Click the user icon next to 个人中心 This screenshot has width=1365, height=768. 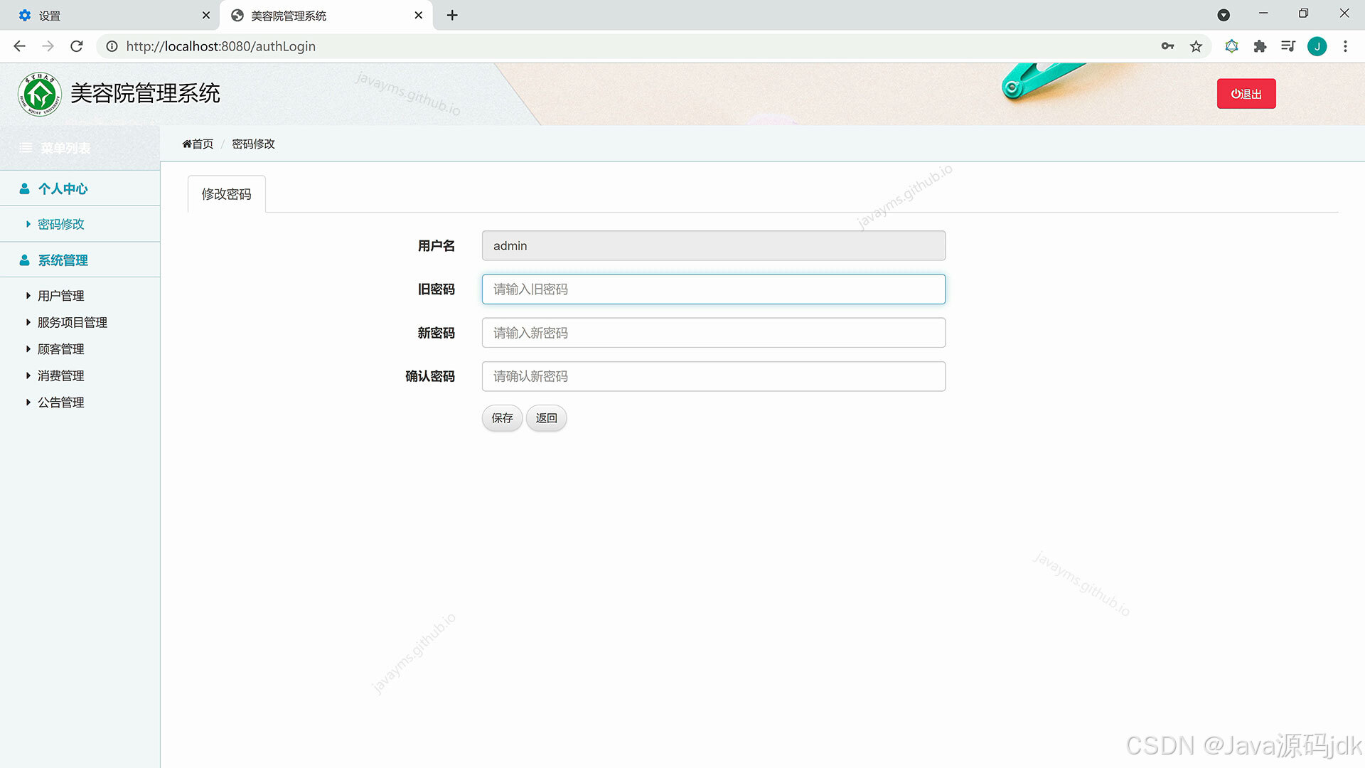click(24, 188)
